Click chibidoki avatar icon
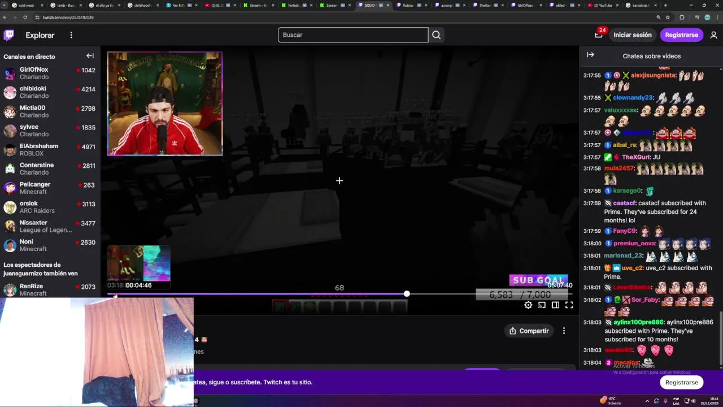The image size is (723, 407). [10, 92]
